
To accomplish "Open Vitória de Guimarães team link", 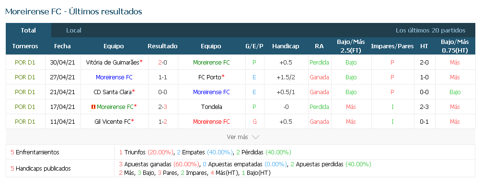I will (113, 62).
